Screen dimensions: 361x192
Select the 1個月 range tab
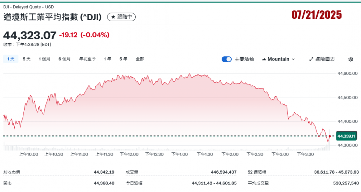click(x=44, y=59)
